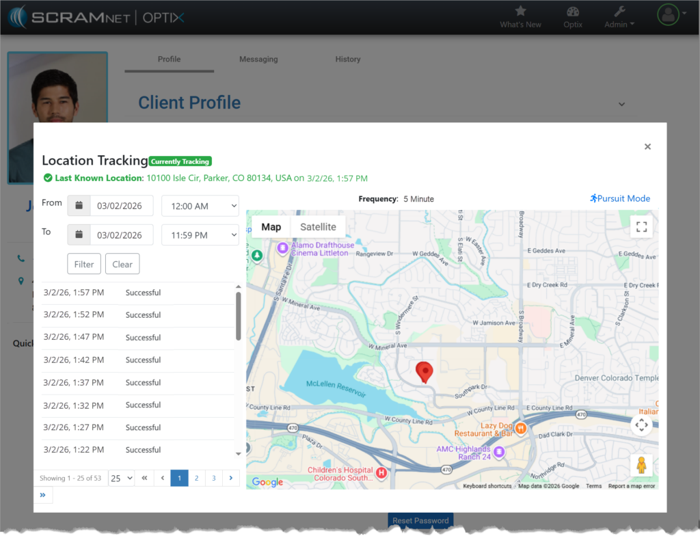Select the Map view type
Viewport: 700px width, 536px height.
point(271,227)
